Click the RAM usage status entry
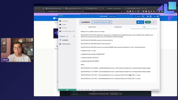 (x=81, y=90)
